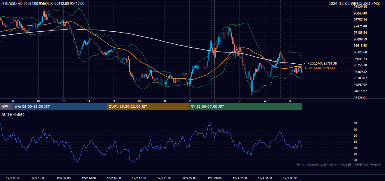
Task: Click the "12/2 10:00" time axis label
Action: click(x=38, y=178)
